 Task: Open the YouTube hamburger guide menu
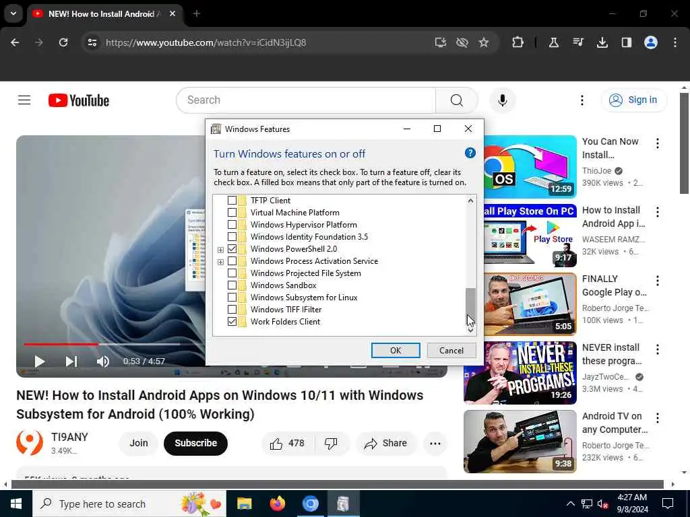pyautogui.click(x=24, y=100)
